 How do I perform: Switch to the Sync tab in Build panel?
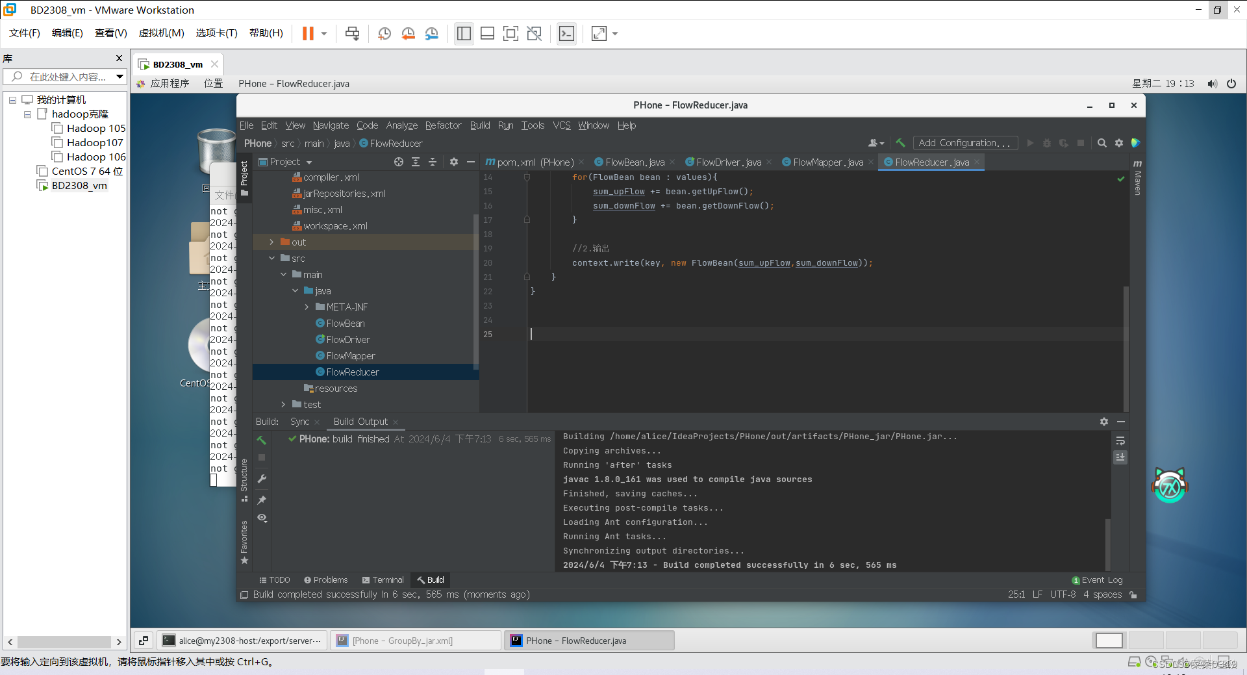coord(299,422)
